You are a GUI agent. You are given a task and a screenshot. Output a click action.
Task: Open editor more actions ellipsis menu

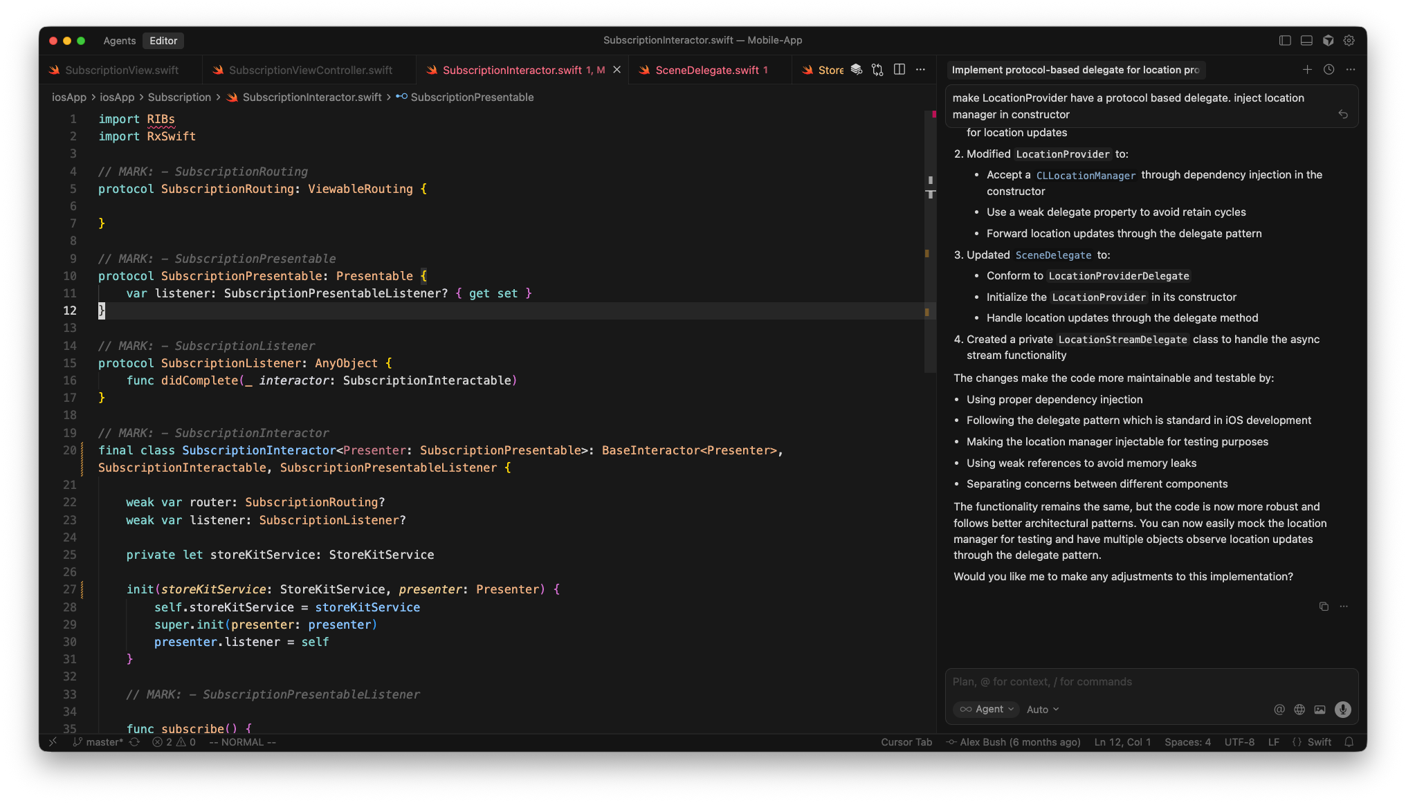tap(920, 69)
